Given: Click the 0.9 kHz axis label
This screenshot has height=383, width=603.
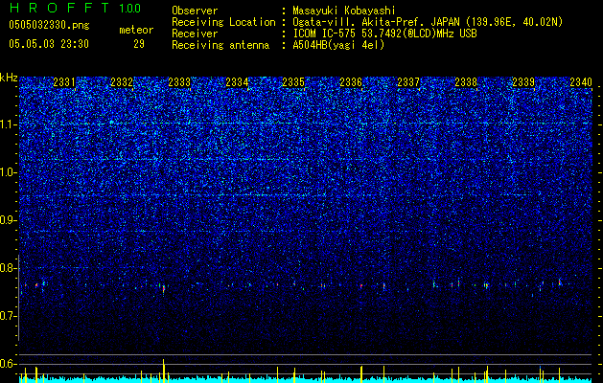Looking at the screenshot, I should pos(8,220).
